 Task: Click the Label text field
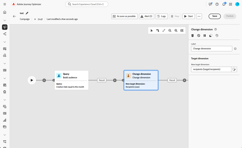pyautogui.click(x=211, y=49)
